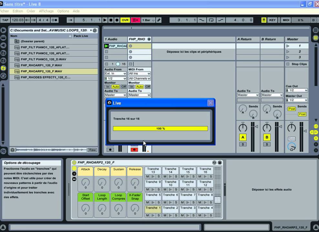Click the top browser sidebar triangle icon
The width and height of the screenshot is (319, 232).
3,30
